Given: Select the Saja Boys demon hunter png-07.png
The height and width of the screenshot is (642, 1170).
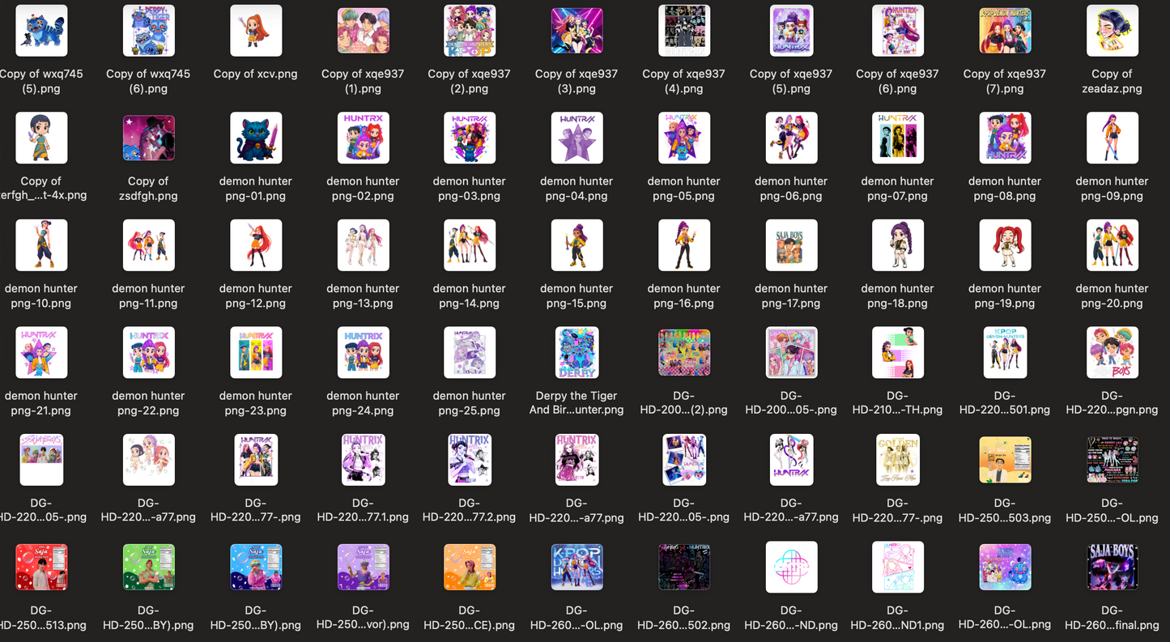Looking at the screenshot, I should (x=898, y=138).
